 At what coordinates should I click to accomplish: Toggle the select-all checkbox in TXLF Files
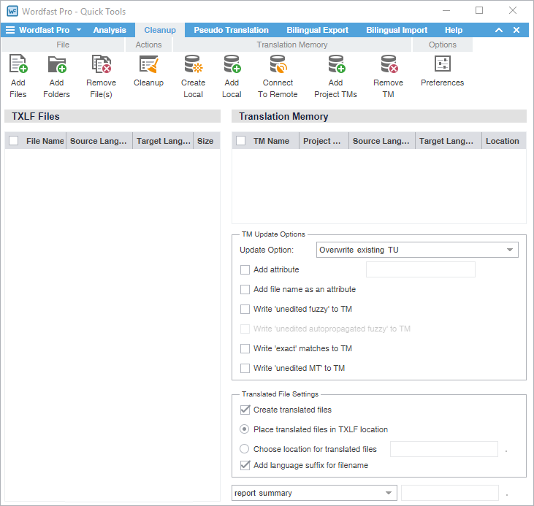click(14, 141)
